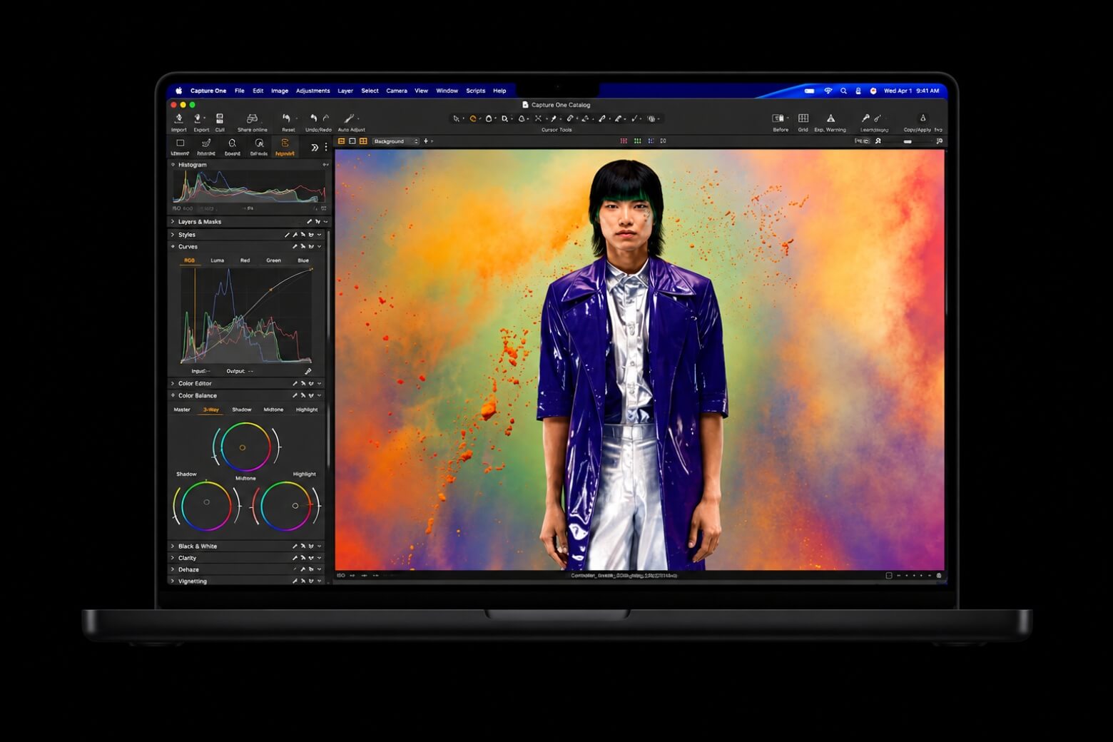
Task: Toggle green grid pattern icon above viewer
Action: point(637,141)
